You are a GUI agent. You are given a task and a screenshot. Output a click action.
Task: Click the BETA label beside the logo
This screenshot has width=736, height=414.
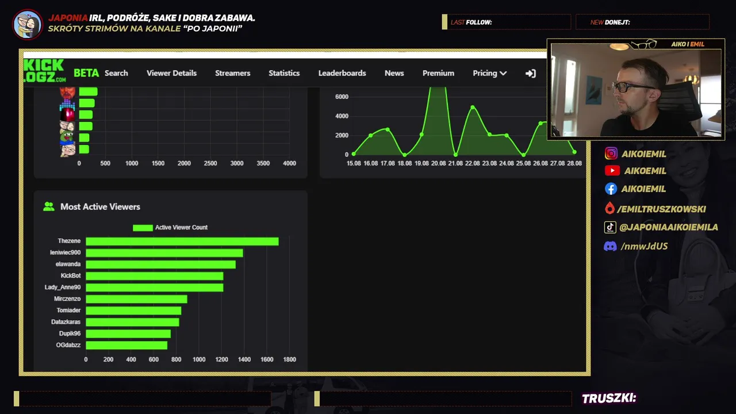[86, 73]
